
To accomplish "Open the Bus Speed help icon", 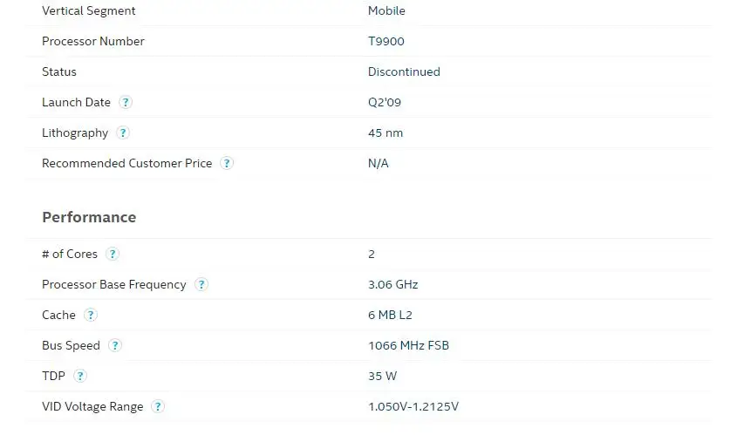I will [x=114, y=346].
